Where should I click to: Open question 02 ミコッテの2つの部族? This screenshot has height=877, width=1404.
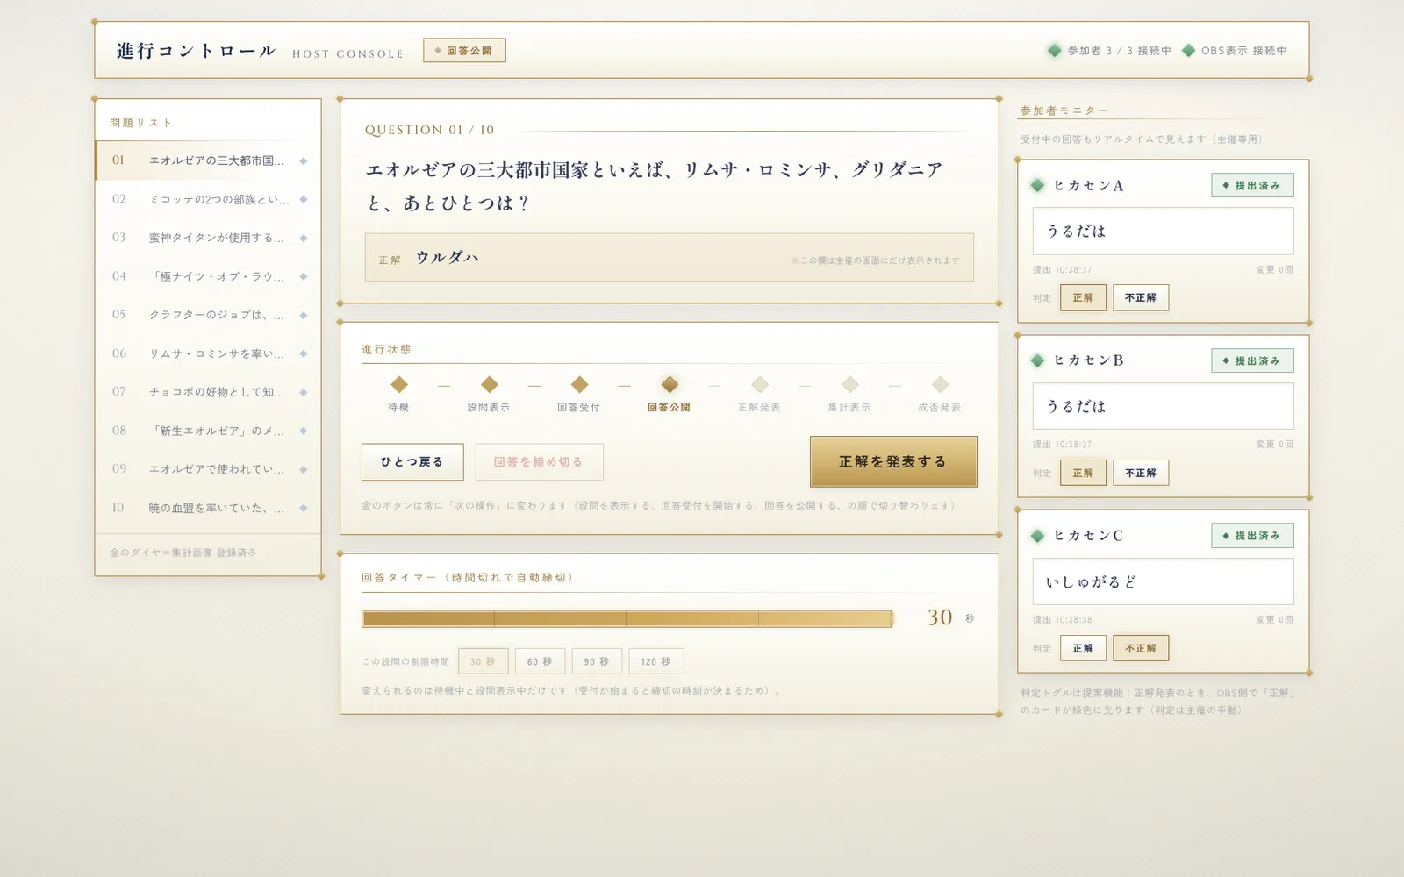click(x=208, y=199)
